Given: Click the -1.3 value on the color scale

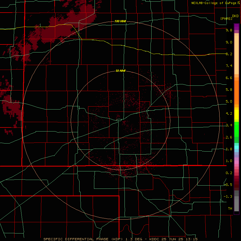Looking at the screenshot, I should (x=228, y=197).
